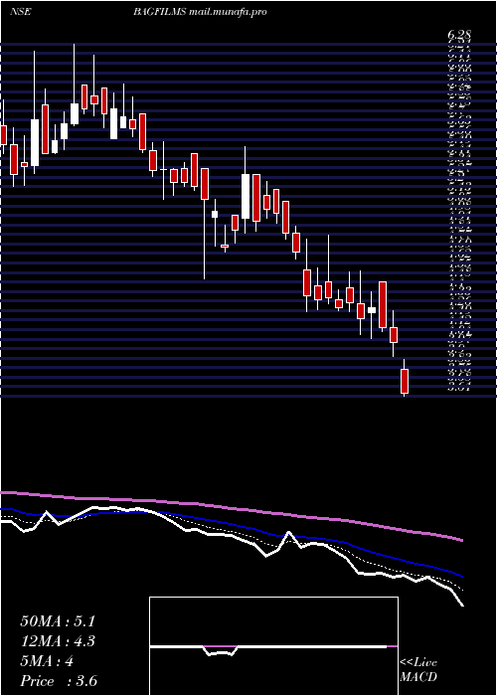This screenshot has width=497, height=696.
Task: Click inside the MACD indicator box
Action: point(273,646)
